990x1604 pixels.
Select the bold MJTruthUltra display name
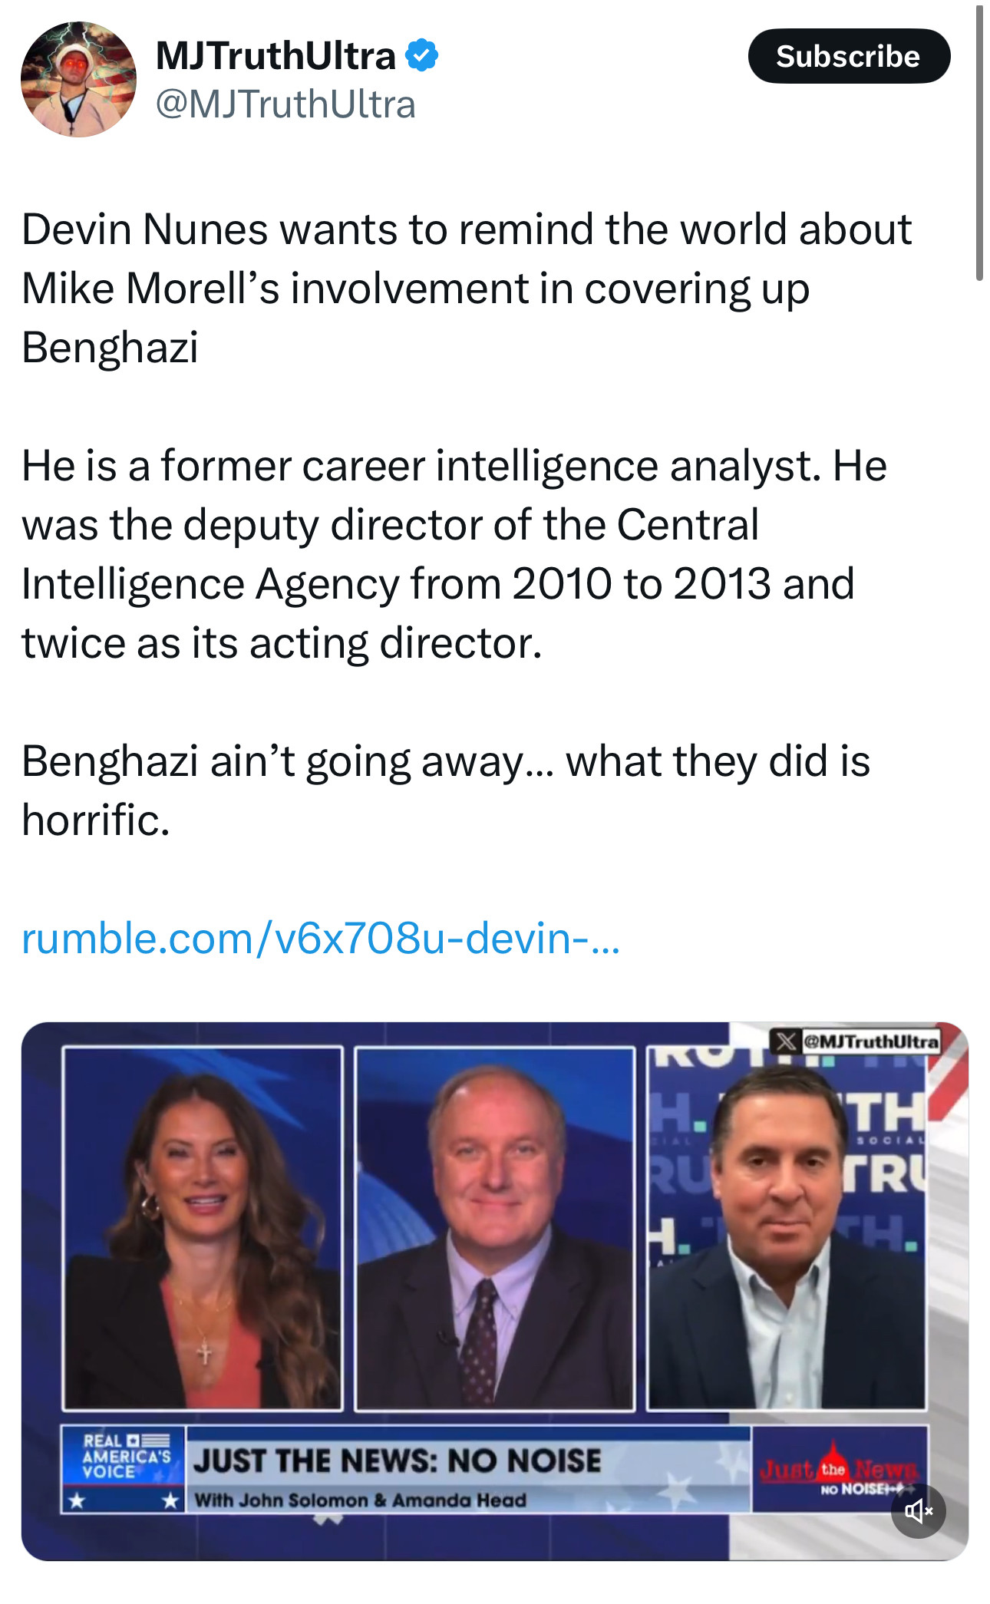pyautogui.click(x=276, y=56)
